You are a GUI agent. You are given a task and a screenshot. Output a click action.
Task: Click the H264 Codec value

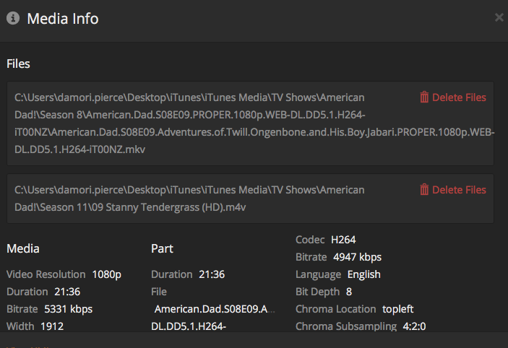343,240
